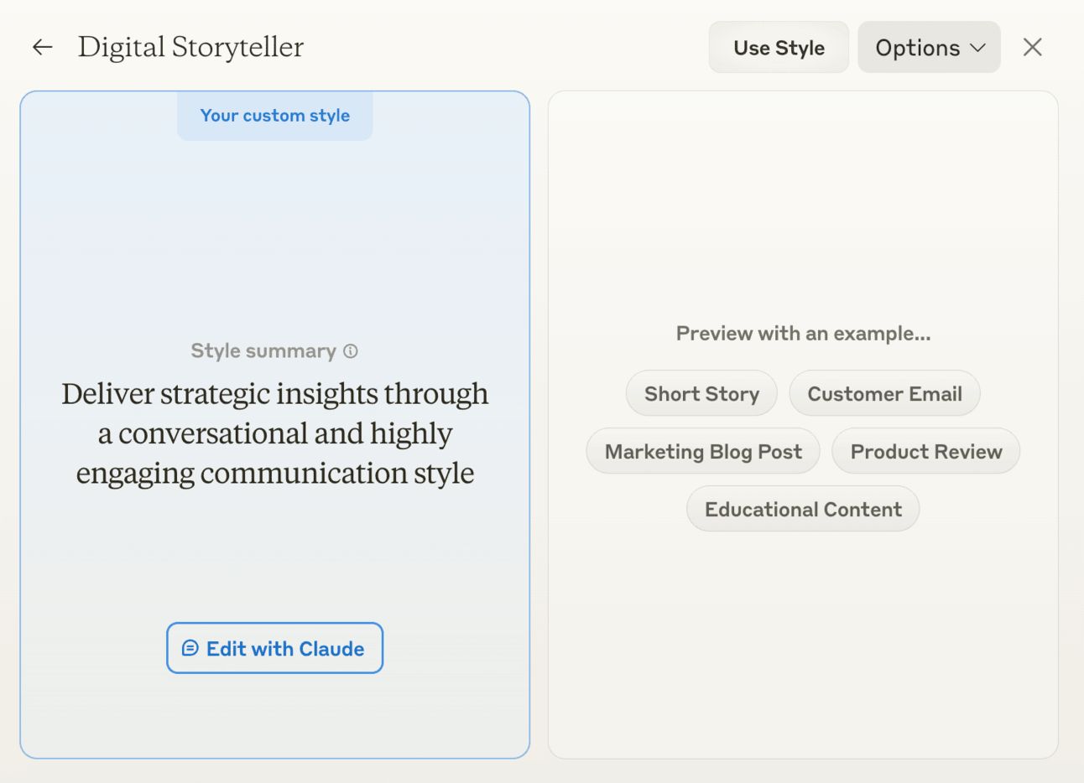Expand the Options chevron arrow
This screenshot has width=1084, height=783.
[x=978, y=48]
